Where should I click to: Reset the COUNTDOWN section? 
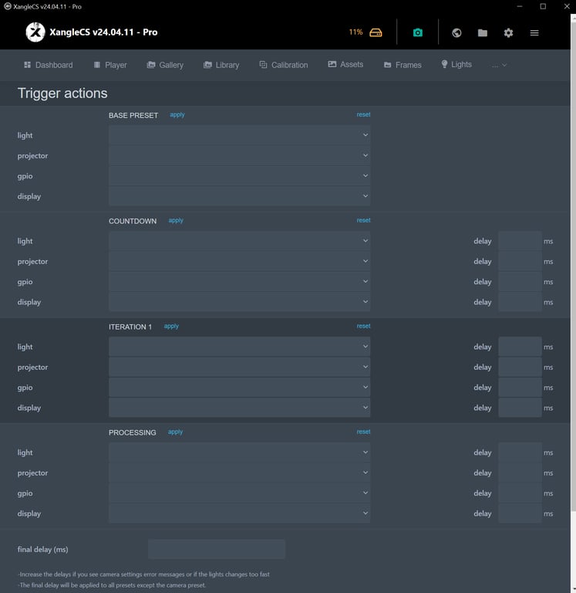[x=363, y=221]
